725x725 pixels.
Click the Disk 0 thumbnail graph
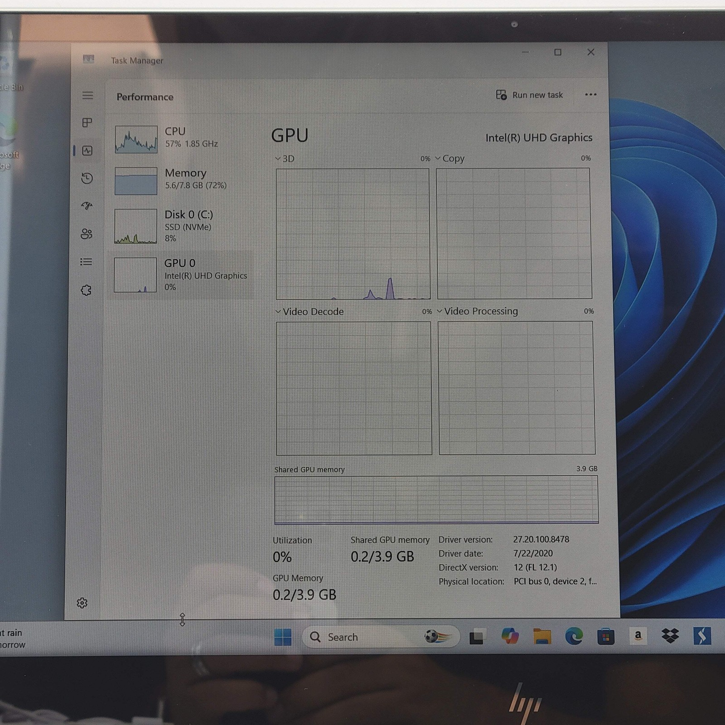135,226
